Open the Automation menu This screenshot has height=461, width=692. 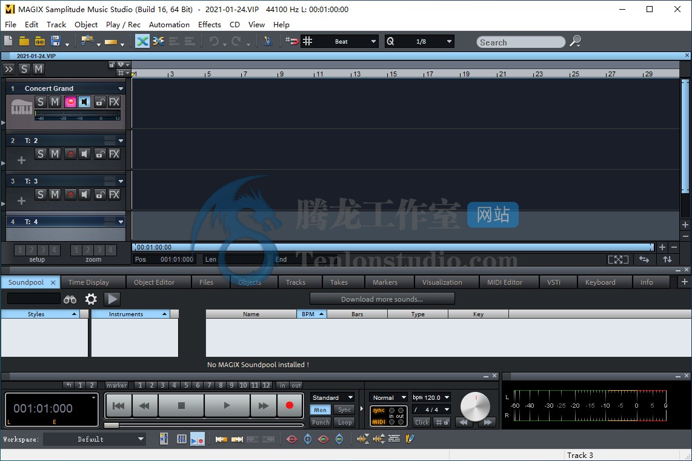169,25
